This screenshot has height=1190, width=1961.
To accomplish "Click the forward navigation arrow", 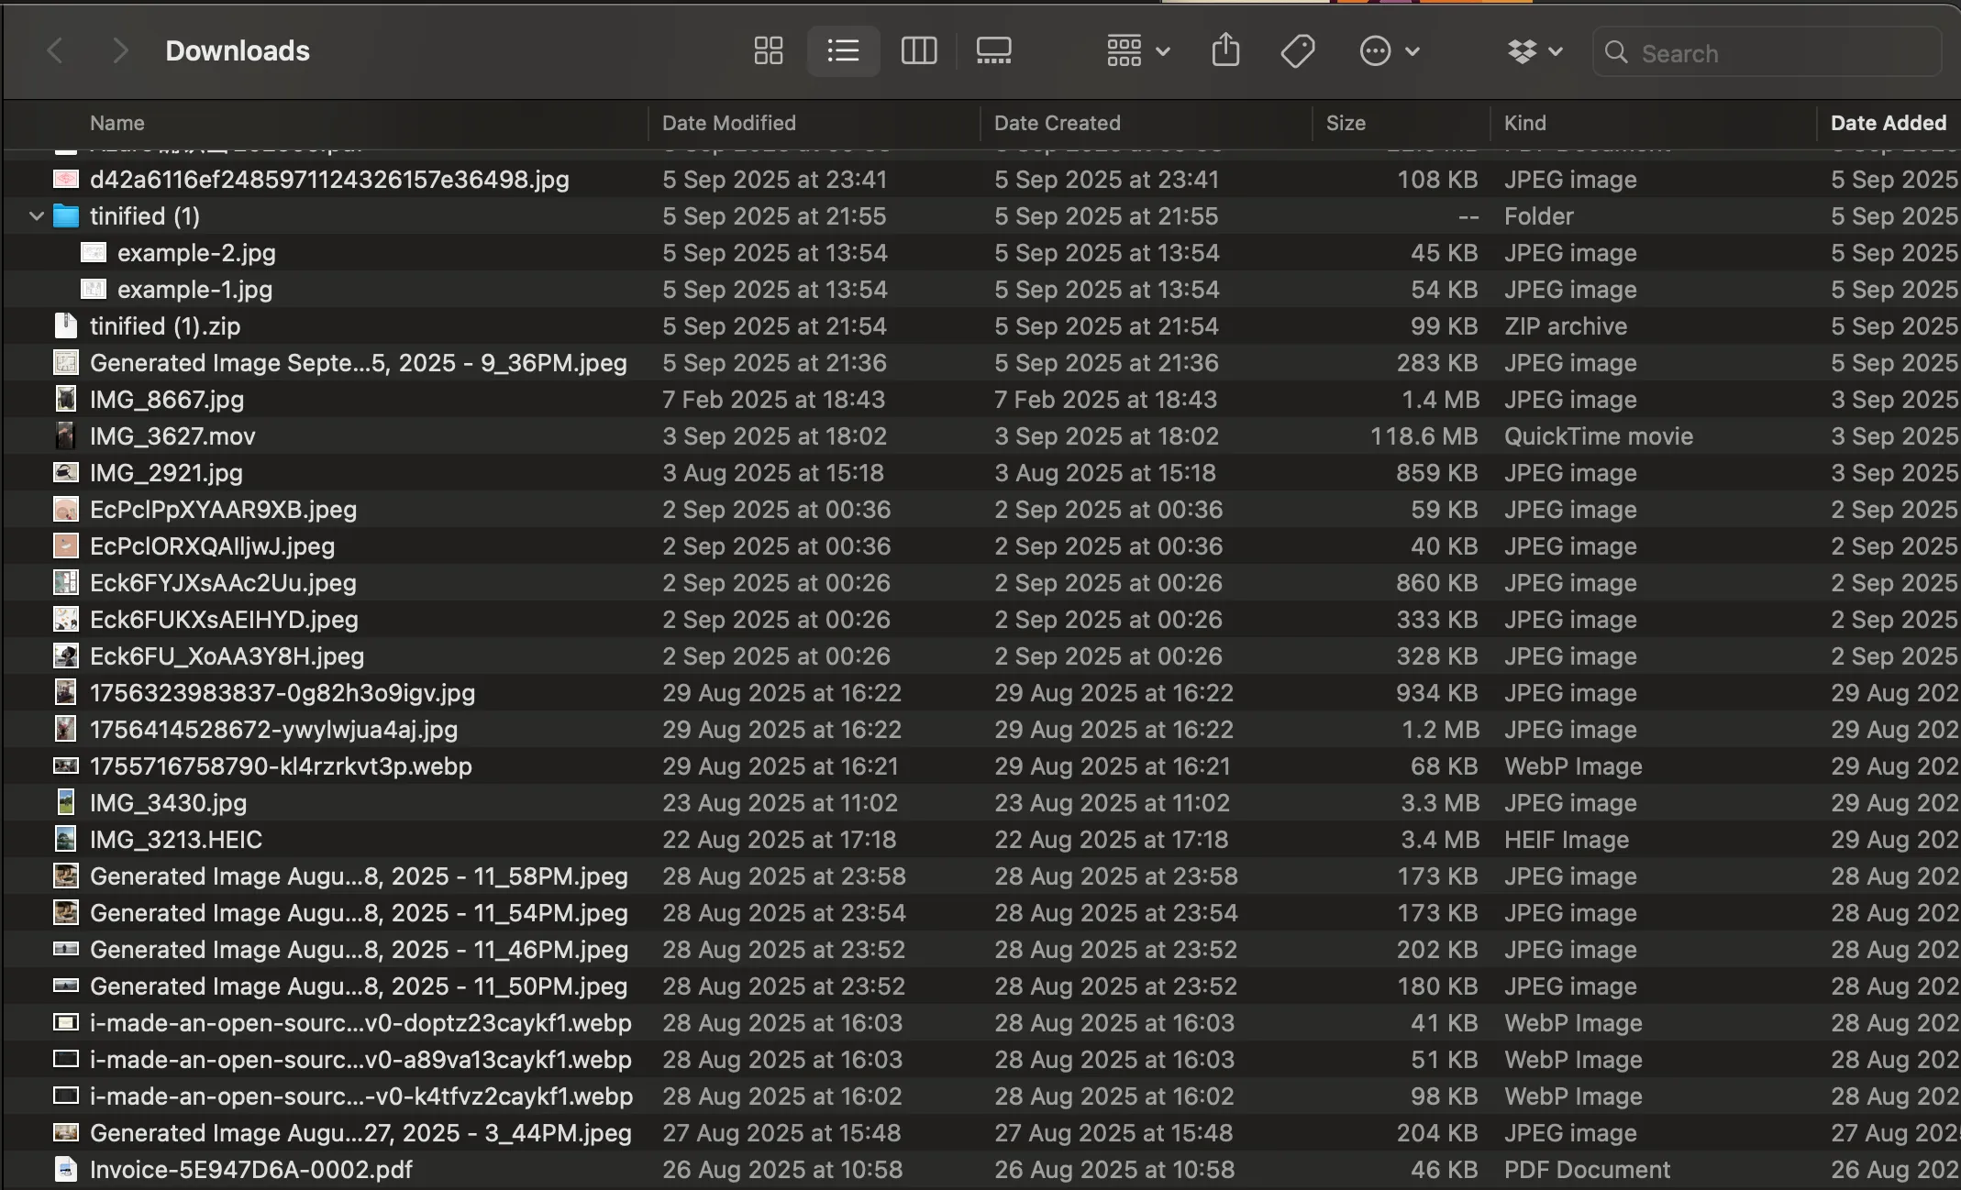I will pyautogui.click(x=119, y=50).
